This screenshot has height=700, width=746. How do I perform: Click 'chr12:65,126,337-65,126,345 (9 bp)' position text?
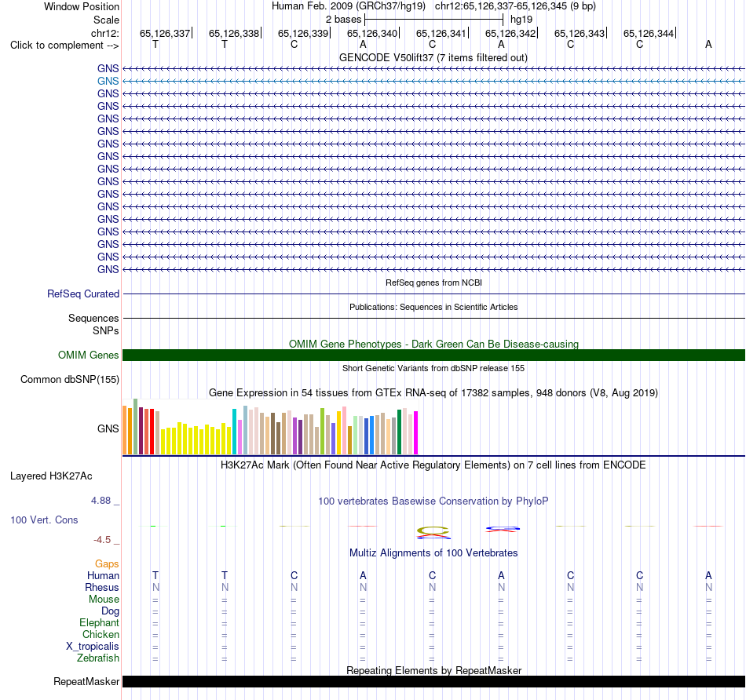(515, 6)
